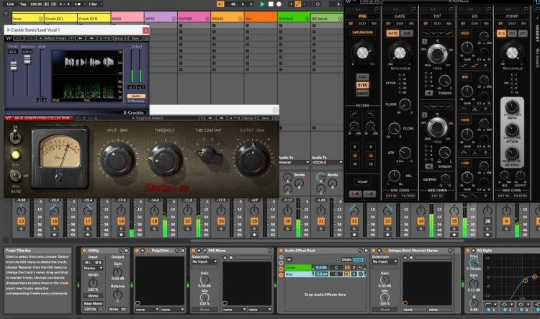Fold the GUITAR group track with its arrow
The width and height of the screenshot is (540, 319).
pyautogui.click(x=207, y=19)
